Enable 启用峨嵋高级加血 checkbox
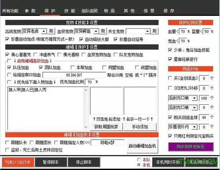The width and height of the screenshot is (220, 170). (9, 61)
